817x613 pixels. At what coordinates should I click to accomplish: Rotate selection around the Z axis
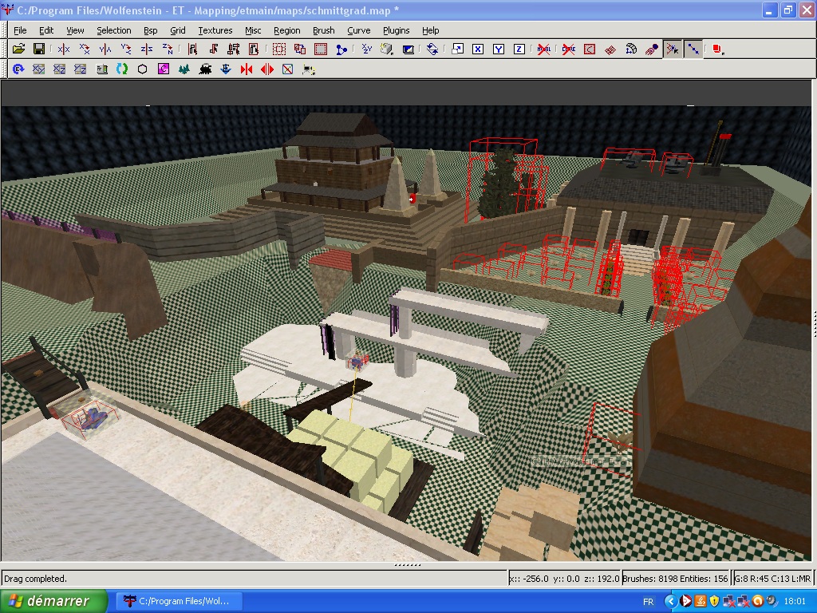point(168,49)
